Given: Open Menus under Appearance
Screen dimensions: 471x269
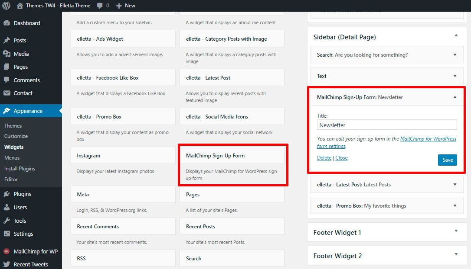Looking at the screenshot, I should [x=12, y=158].
